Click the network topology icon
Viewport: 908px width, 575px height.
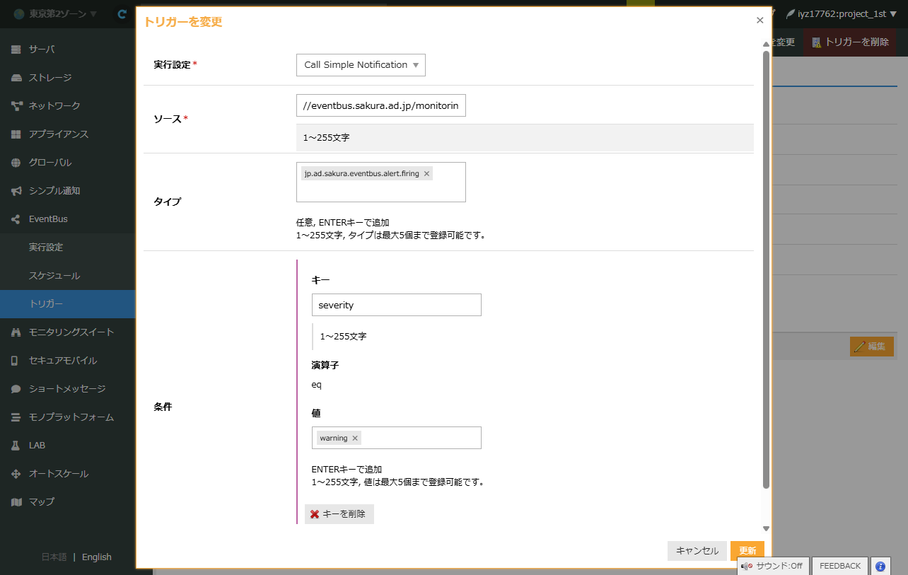tap(16, 106)
